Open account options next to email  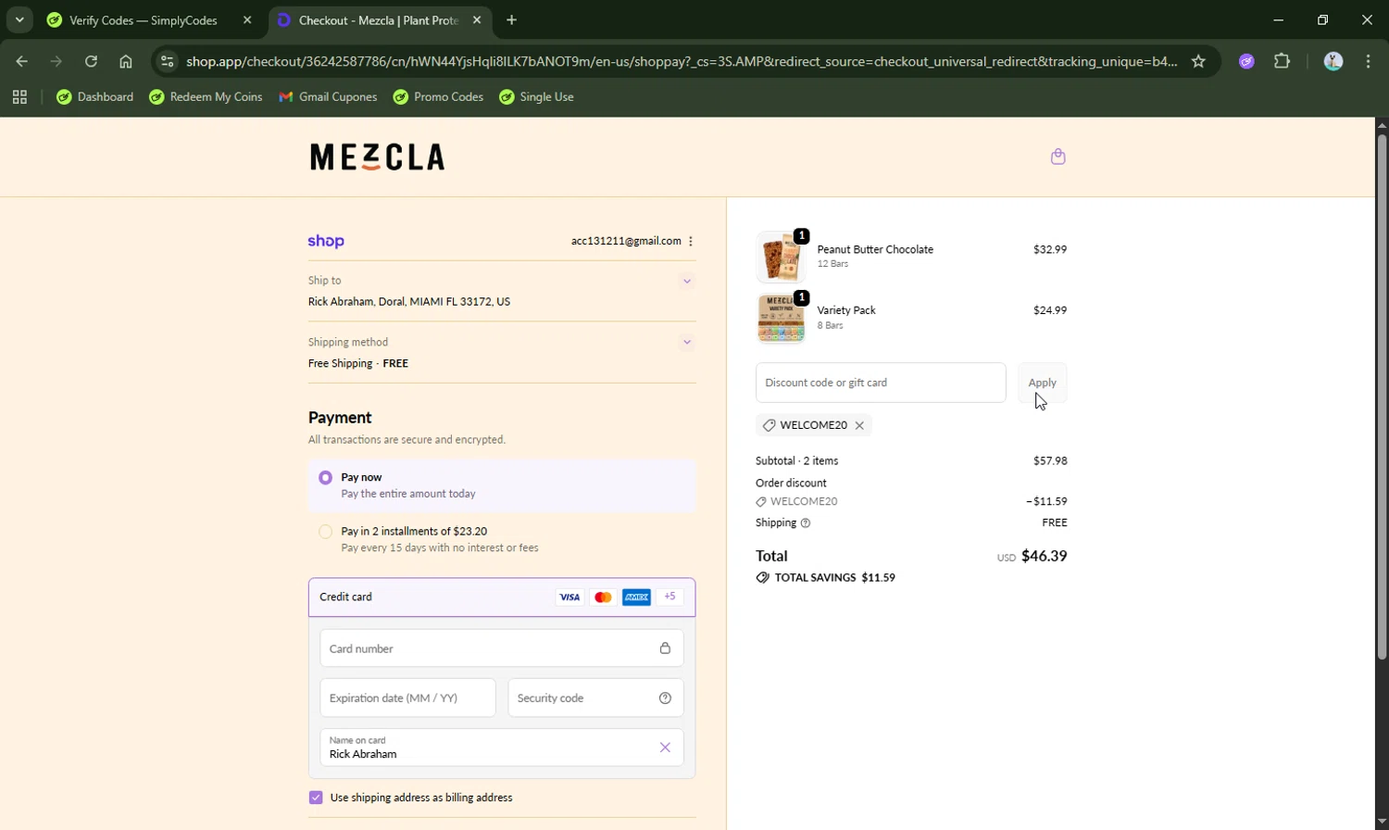pos(691,241)
